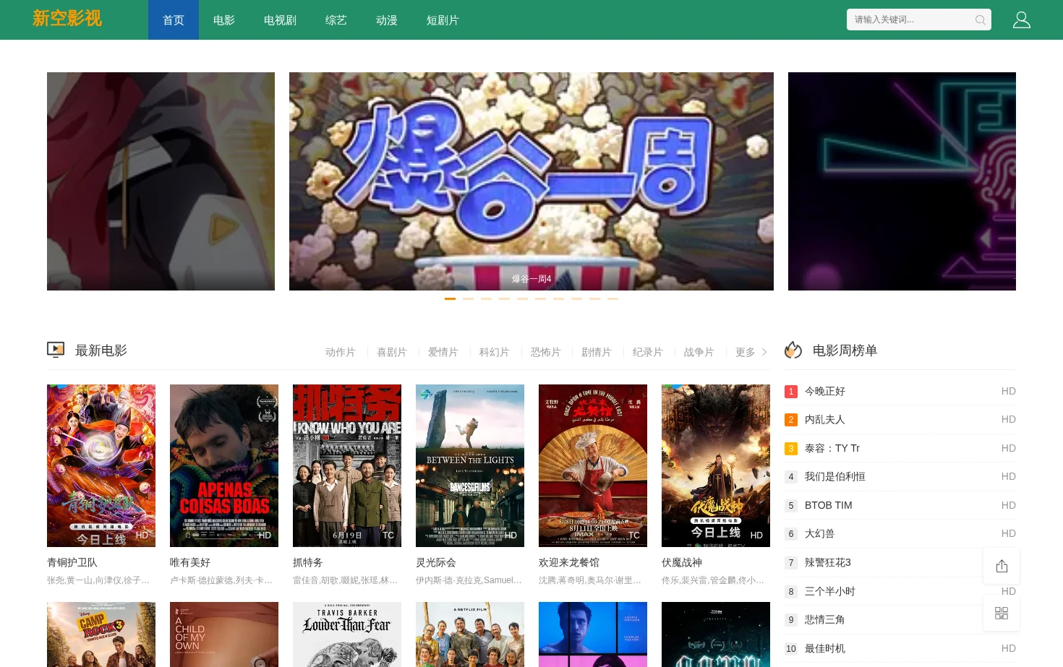The height and width of the screenshot is (667, 1063).
Task: Open the 电视剧 navigation menu
Action: point(280,20)
